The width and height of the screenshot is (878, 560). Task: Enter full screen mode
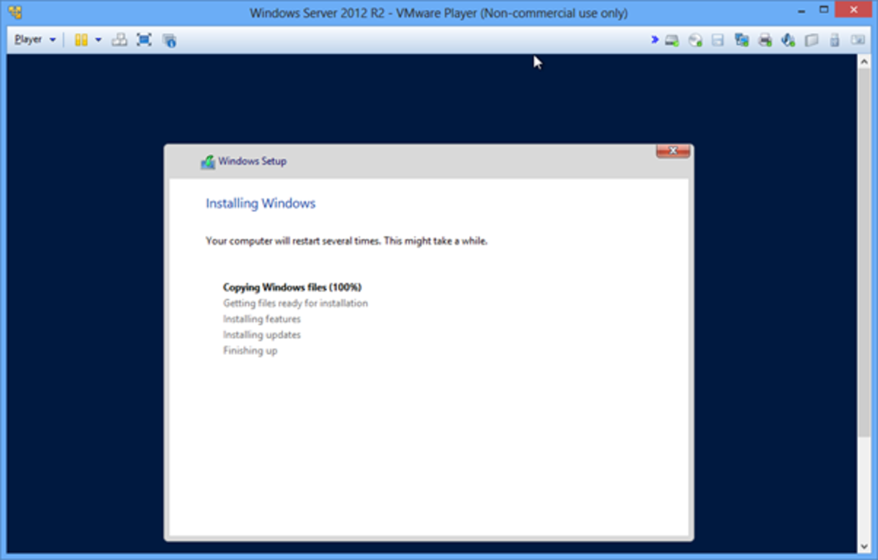click(x=144, y=40)
